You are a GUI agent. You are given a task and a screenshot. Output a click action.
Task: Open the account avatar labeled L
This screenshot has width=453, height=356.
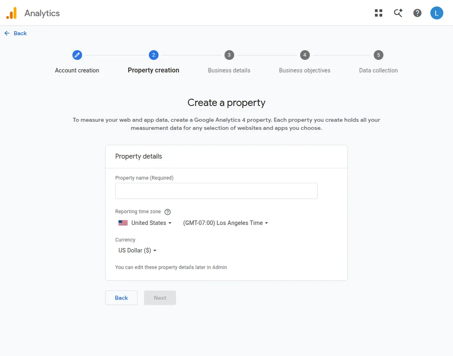coord(436,13)
